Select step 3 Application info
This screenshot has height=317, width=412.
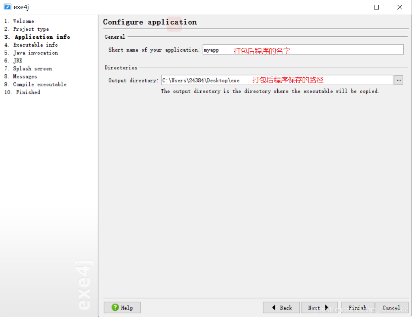[37, 37]
